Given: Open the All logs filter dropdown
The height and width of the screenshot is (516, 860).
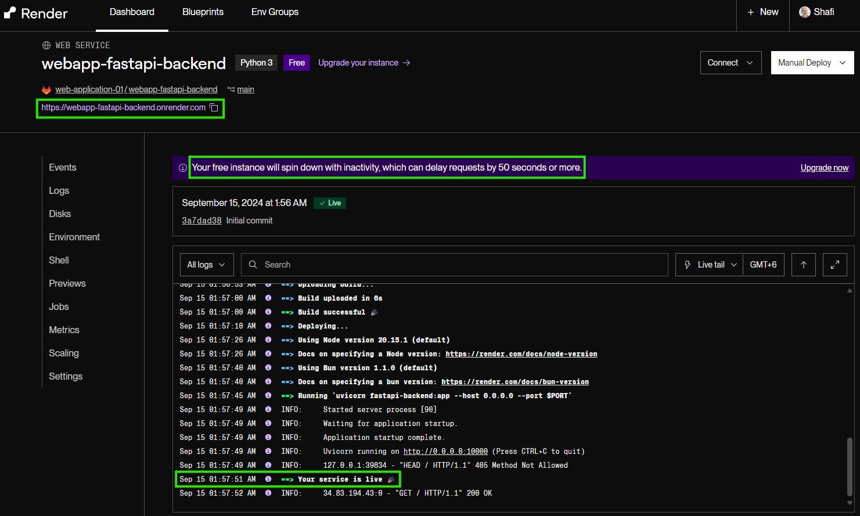Looking at the screenshot, I should [x=207, y=265].
